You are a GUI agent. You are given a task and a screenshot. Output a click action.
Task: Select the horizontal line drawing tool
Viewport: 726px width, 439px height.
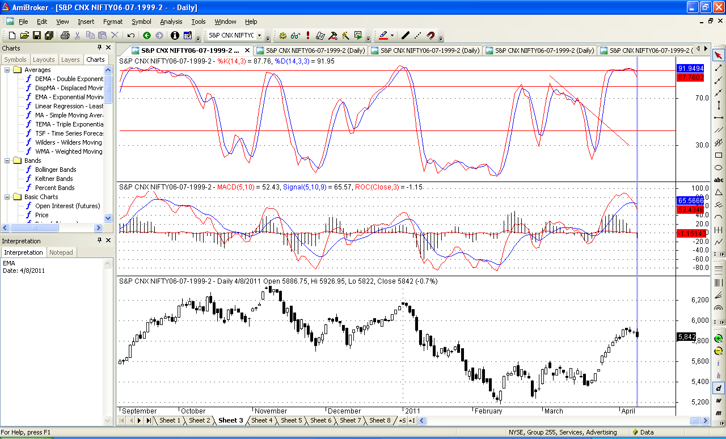point(719,117)
